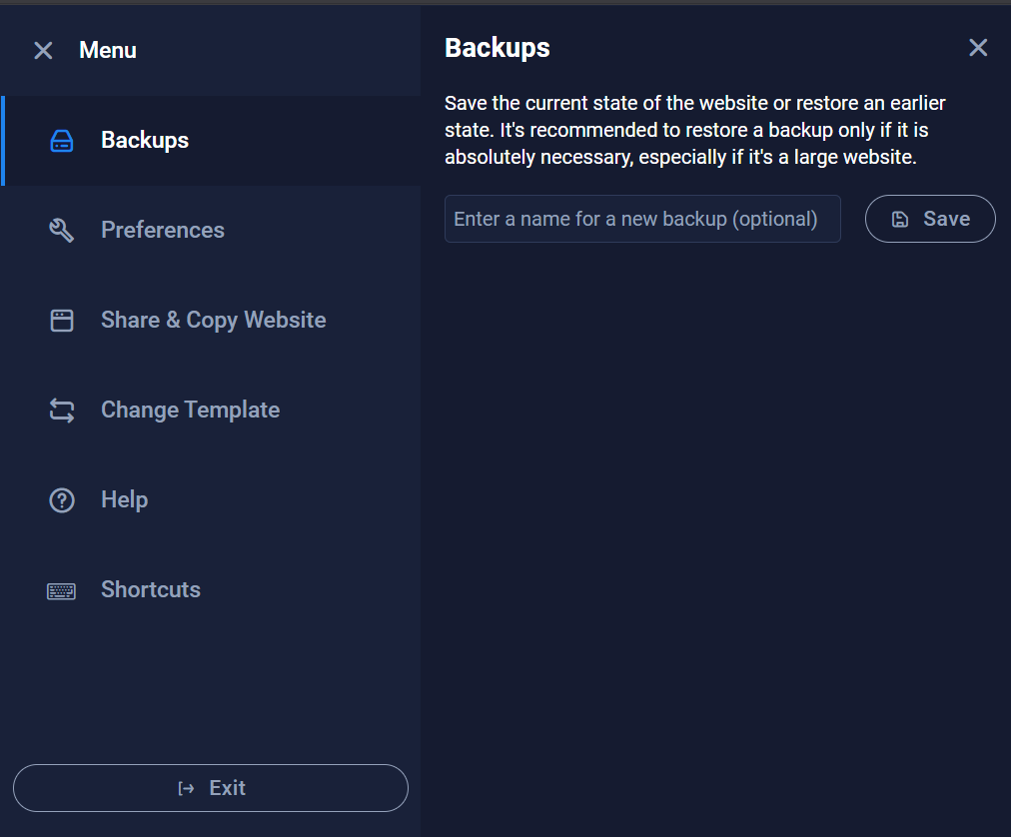Click the Preferences wrench icon
This screenshot has width=1011, height=837.
coord(62,231)
